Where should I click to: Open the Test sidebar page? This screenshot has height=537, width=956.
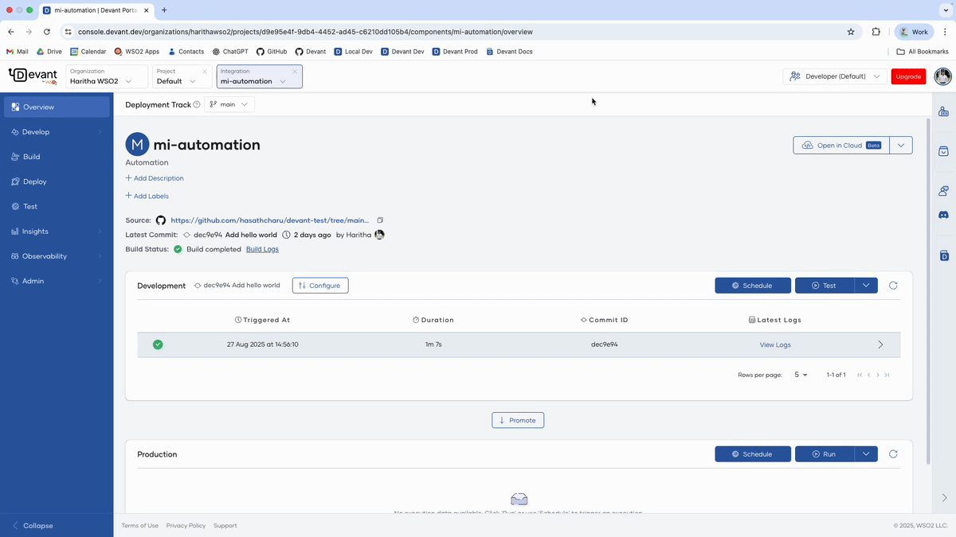[x=57, y=206]
